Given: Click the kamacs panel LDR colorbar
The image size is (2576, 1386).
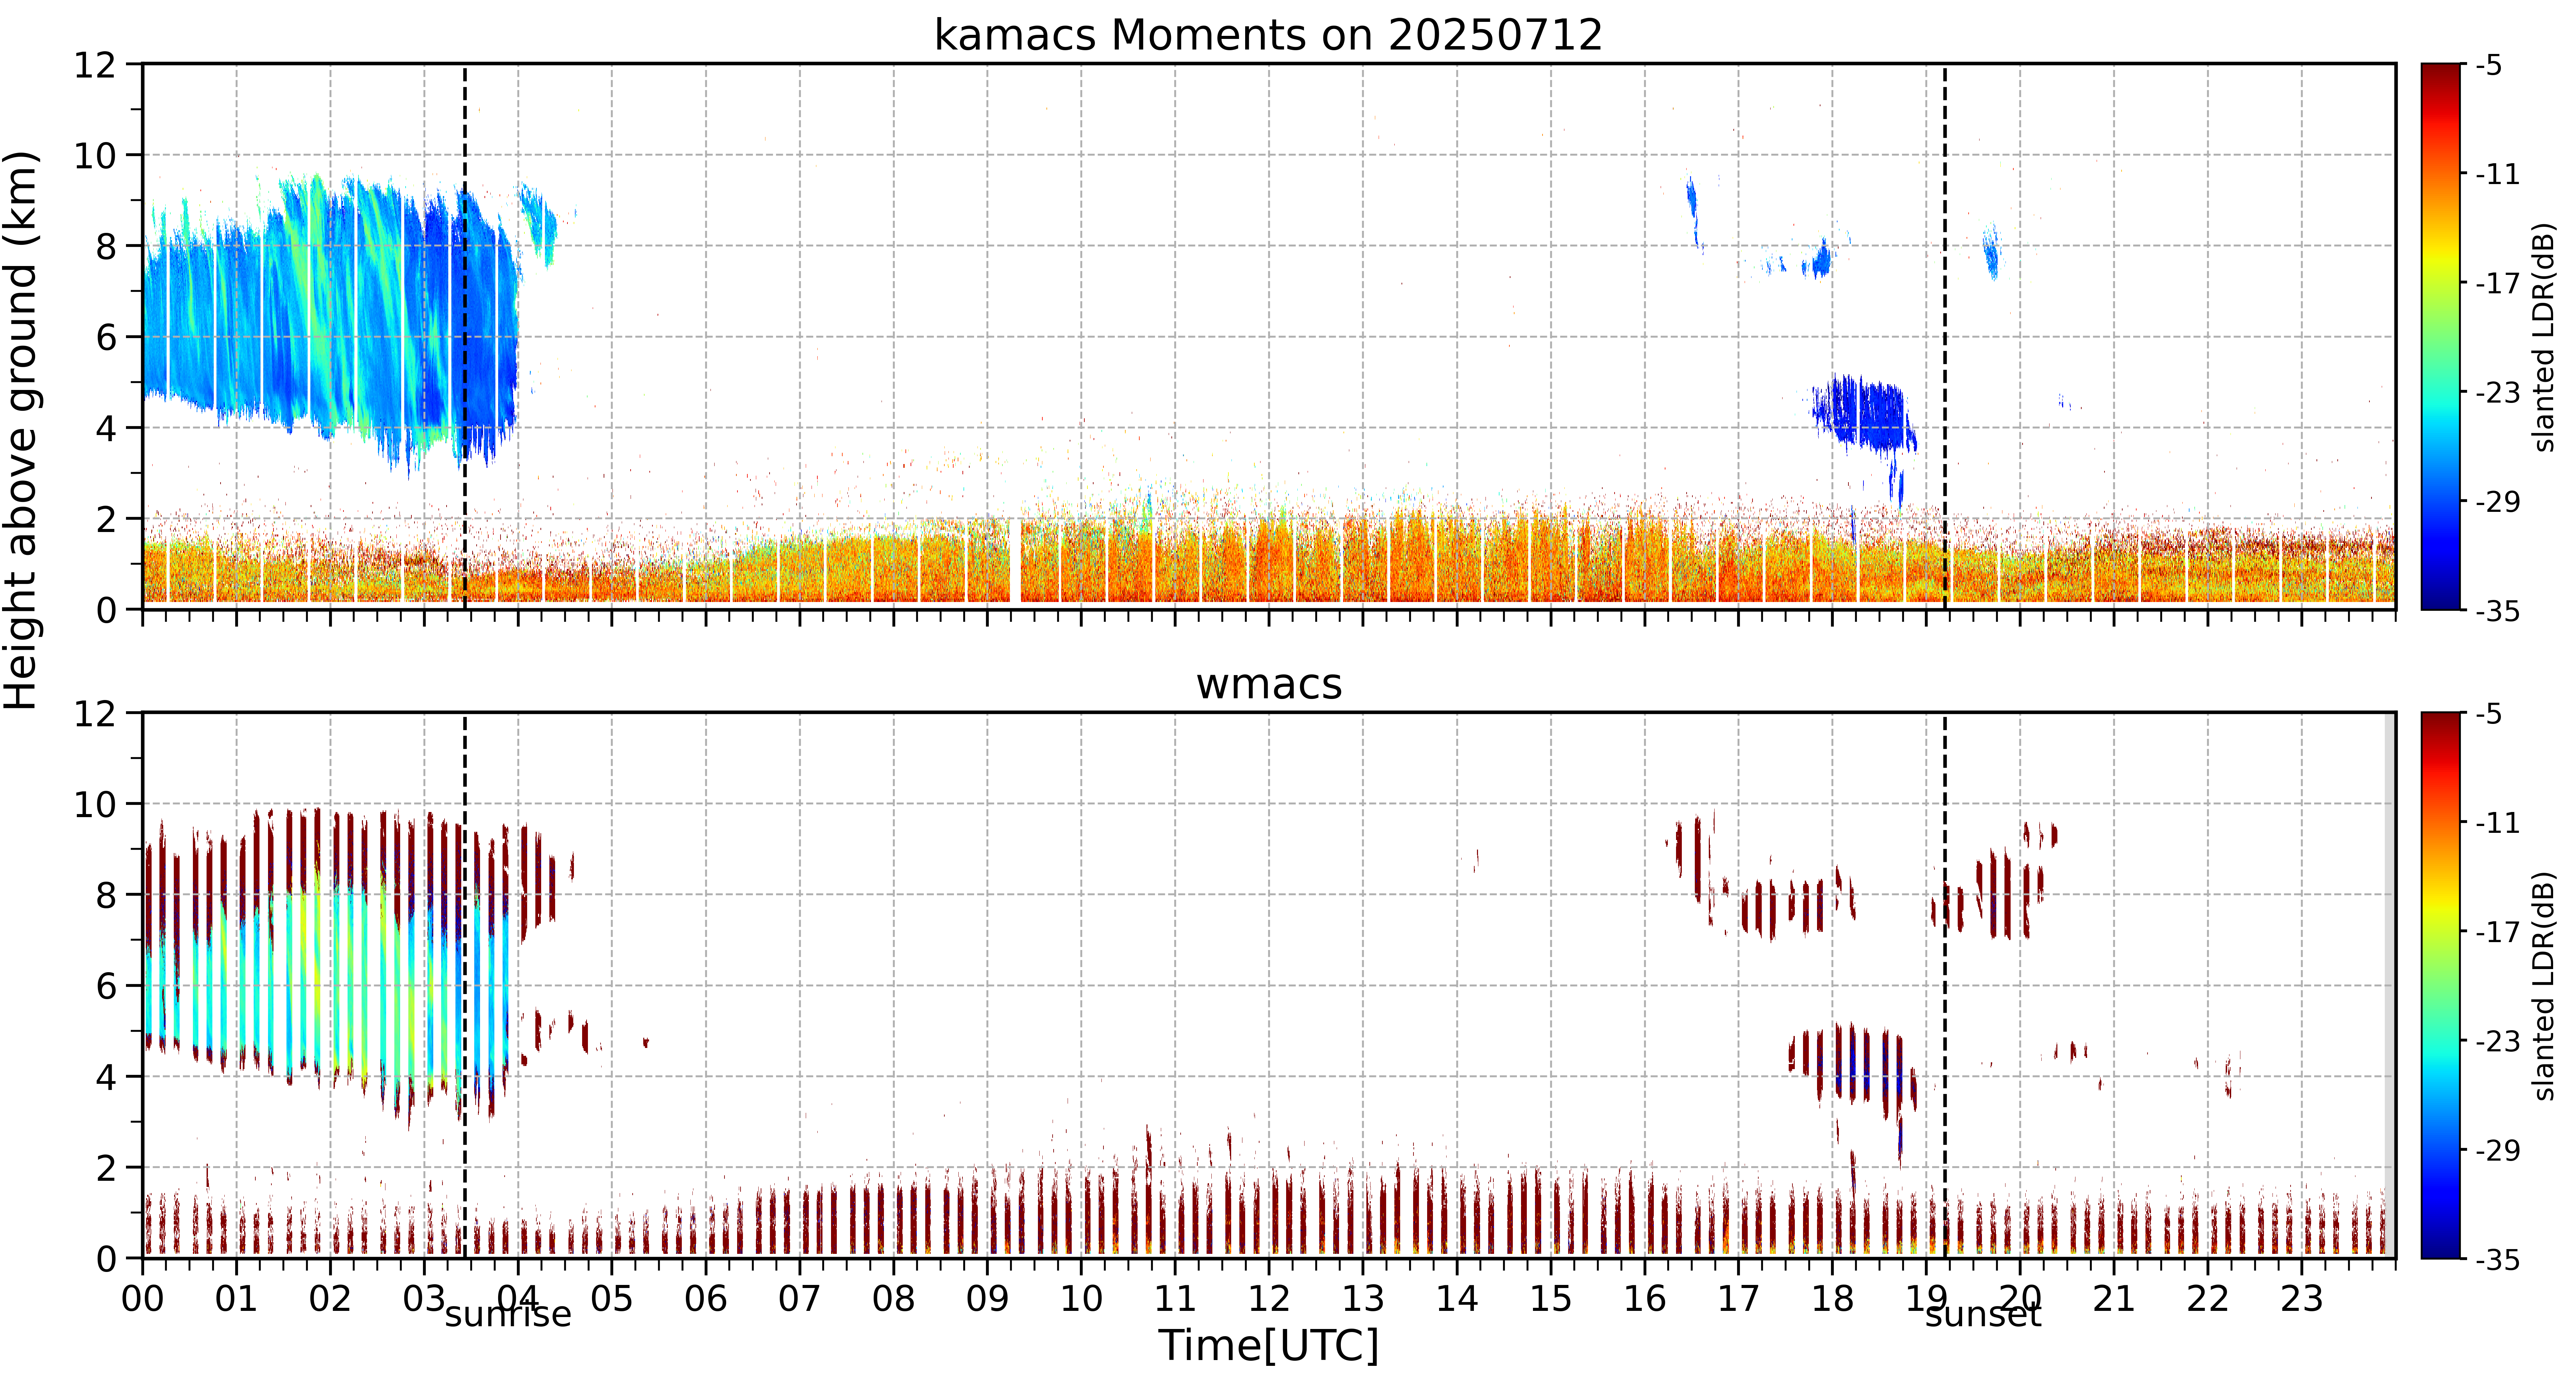Looking at the screenshot, I should pyautogui.click(x=2441, y=337).
